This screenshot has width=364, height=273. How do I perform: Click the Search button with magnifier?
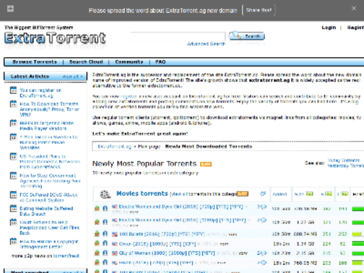pos(247,36)
